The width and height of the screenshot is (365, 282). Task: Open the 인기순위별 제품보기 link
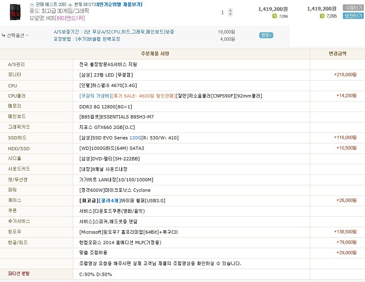120,4
